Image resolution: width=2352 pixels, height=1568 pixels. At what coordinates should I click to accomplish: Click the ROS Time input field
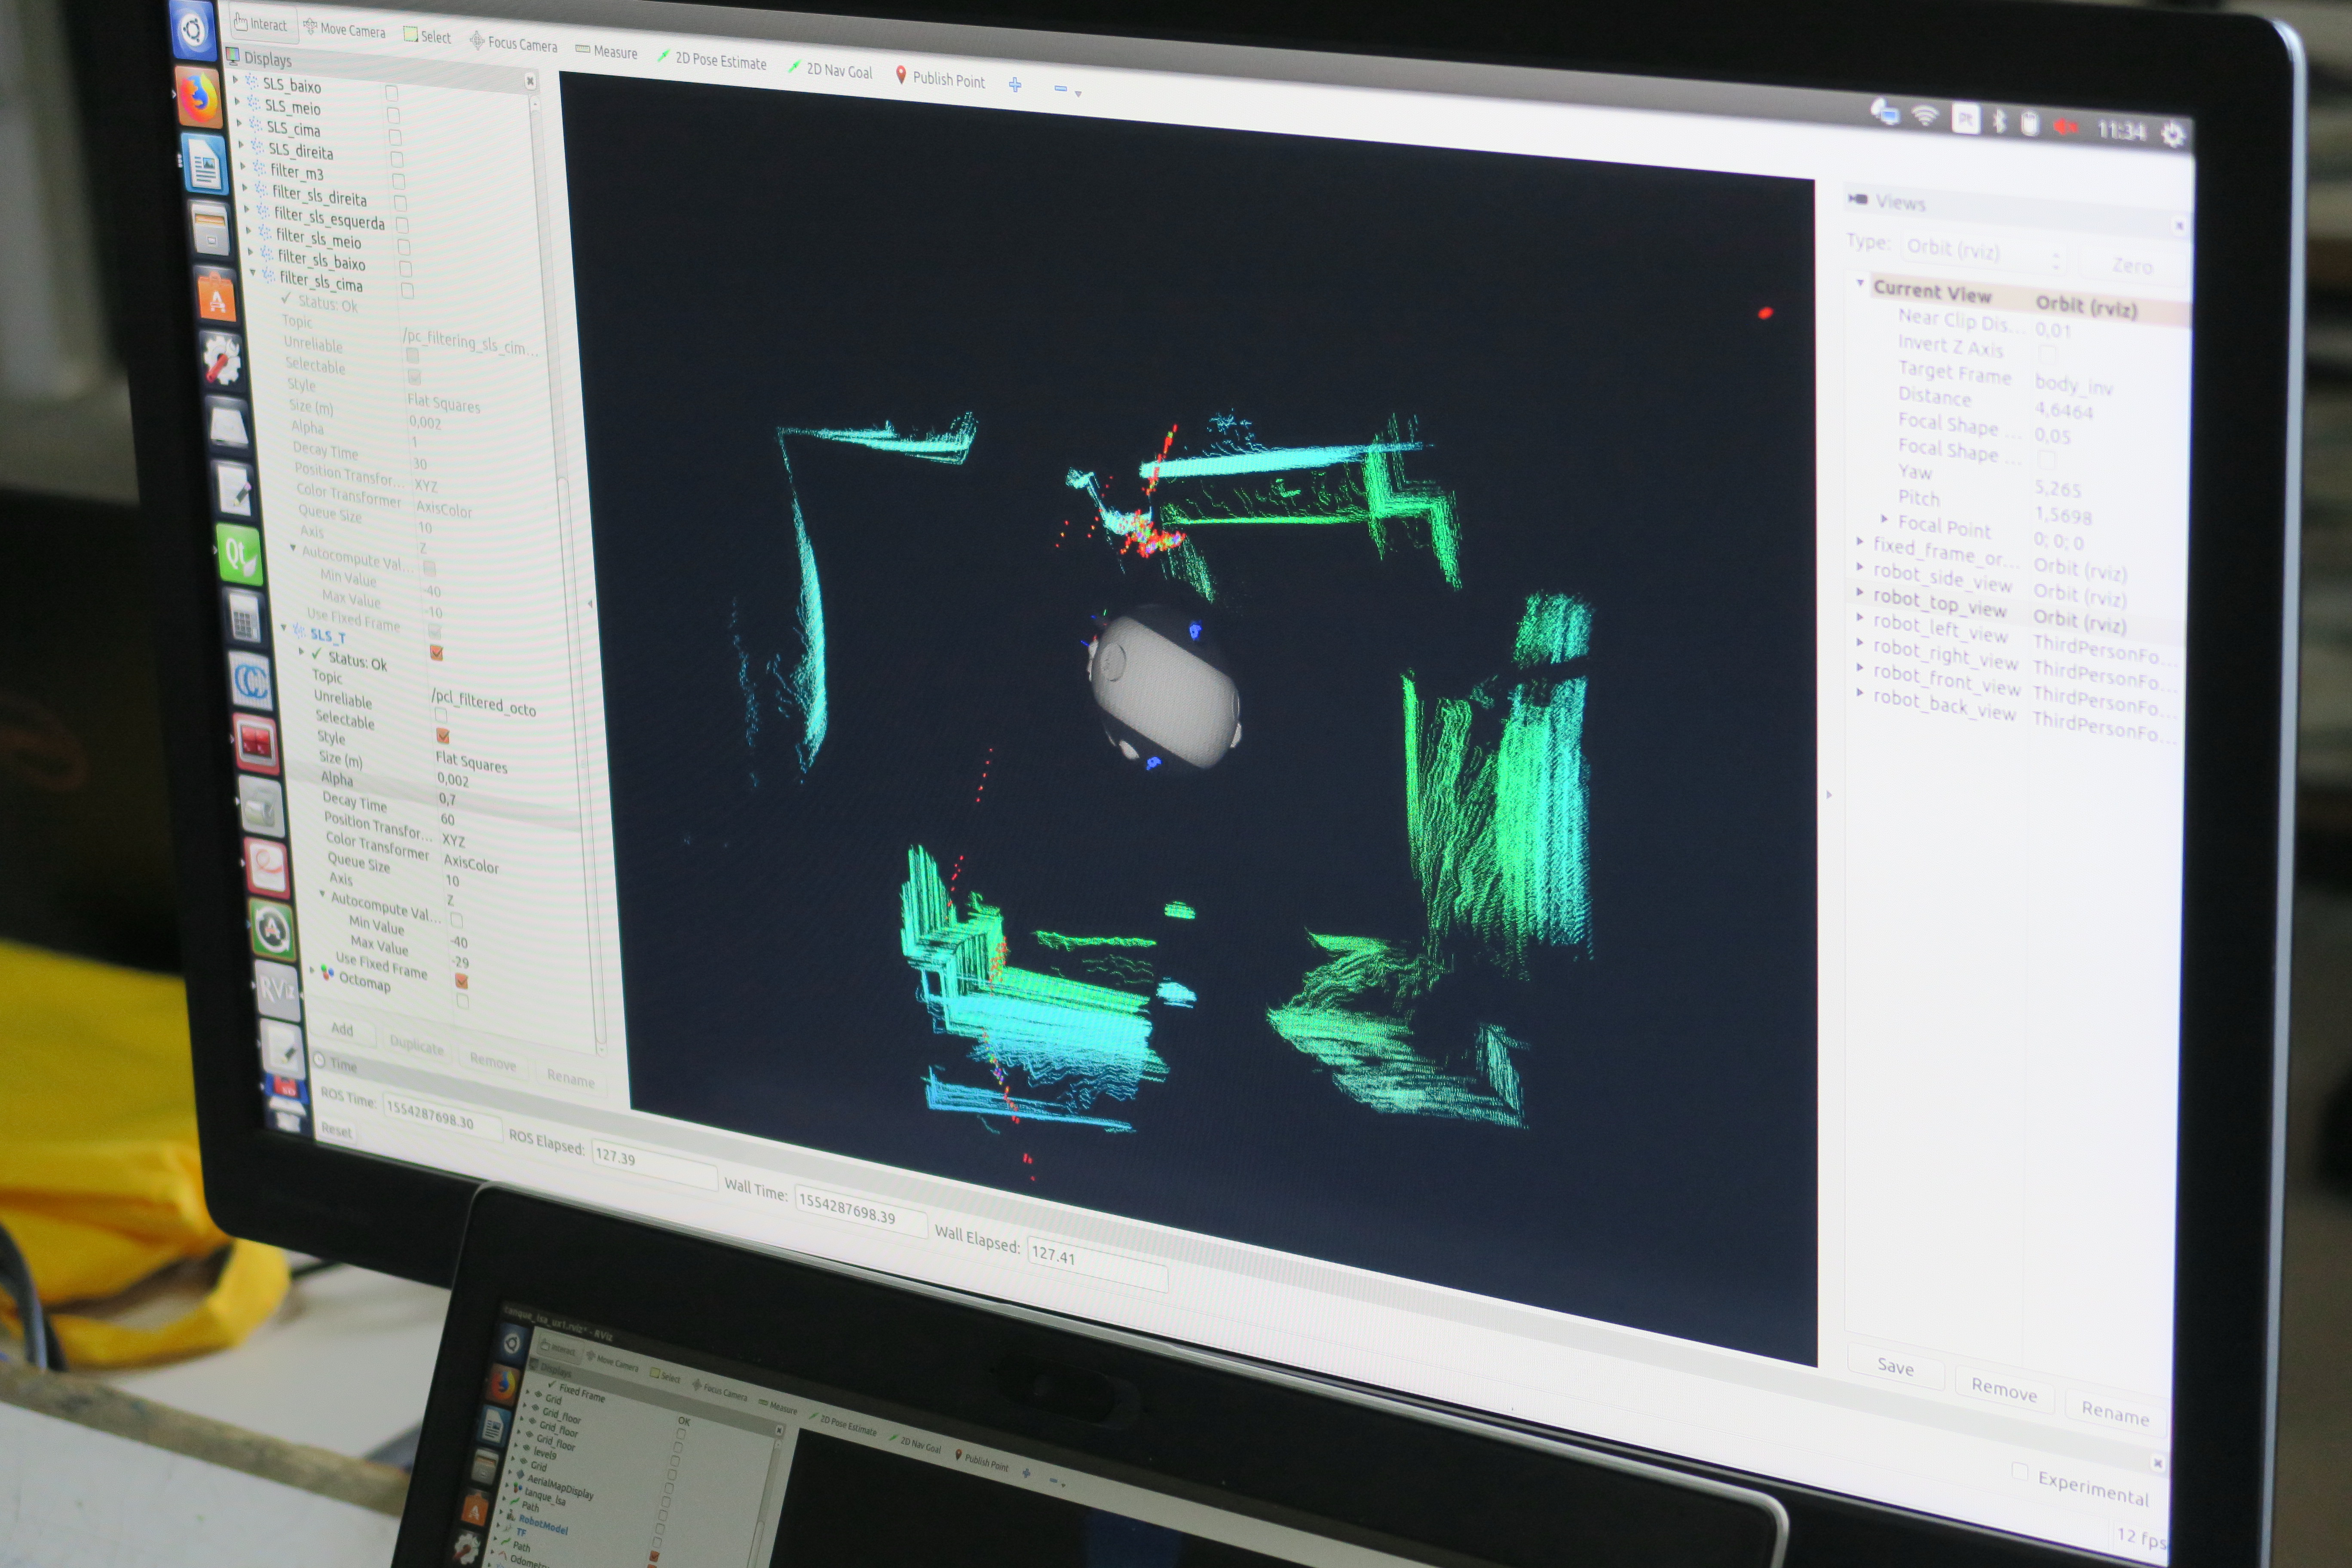[x=441, y=1118]
